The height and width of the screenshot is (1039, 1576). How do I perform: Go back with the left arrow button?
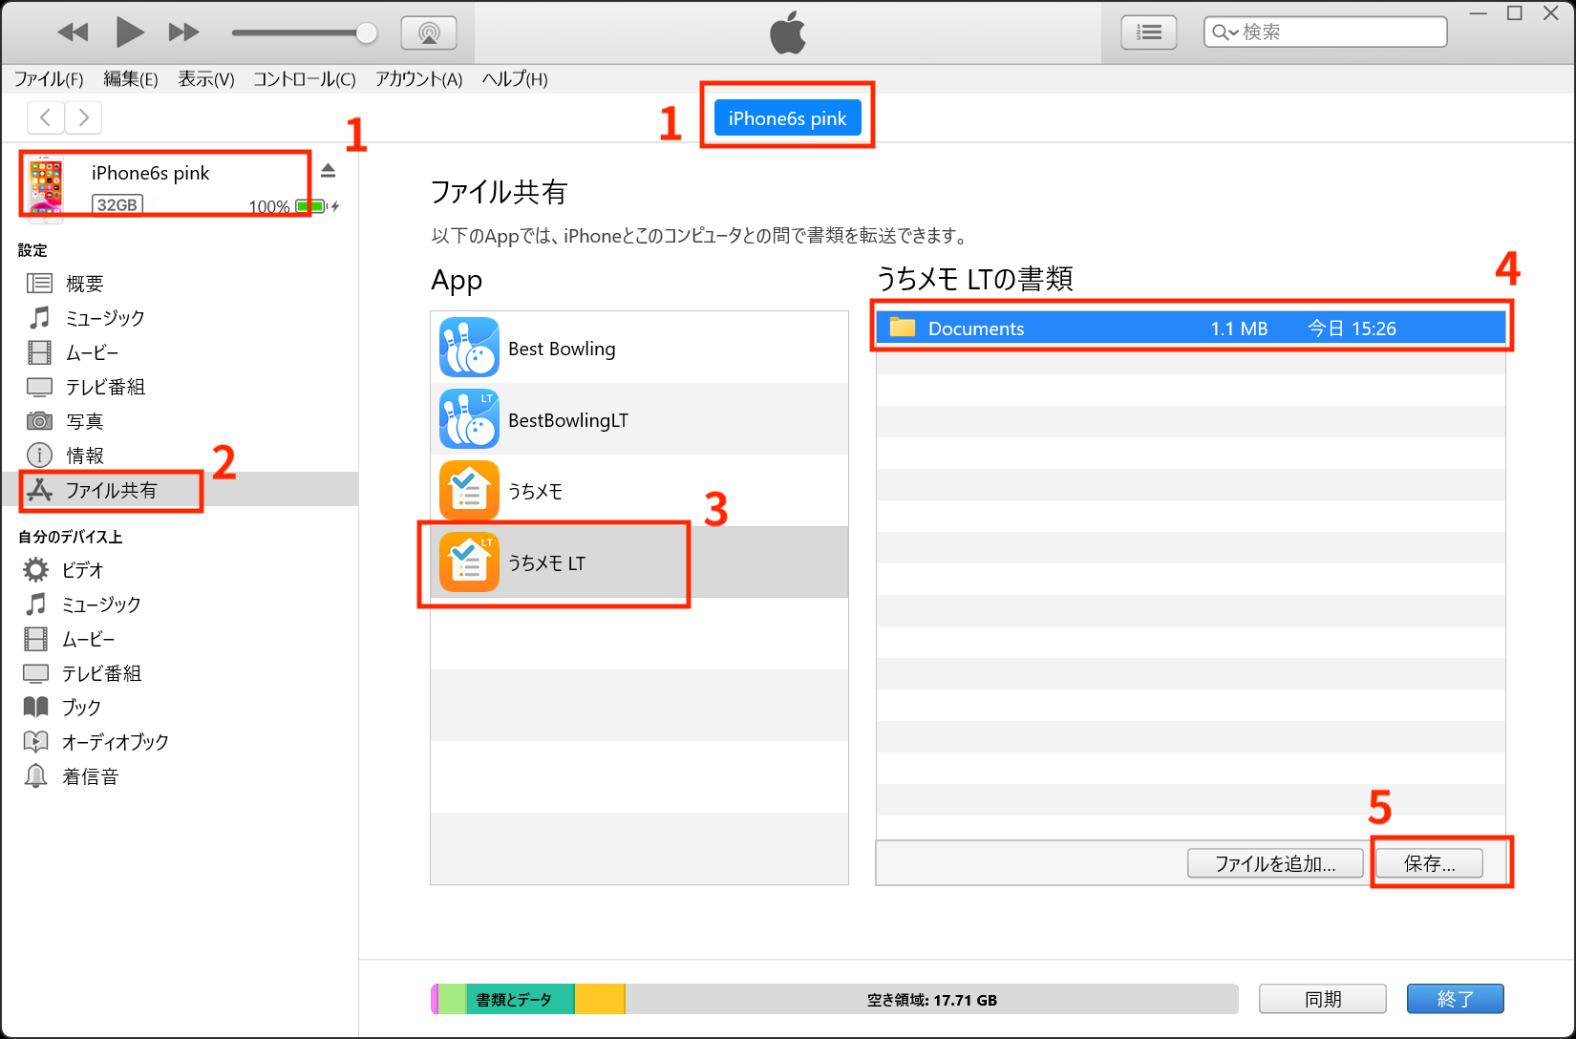(46, 117)
